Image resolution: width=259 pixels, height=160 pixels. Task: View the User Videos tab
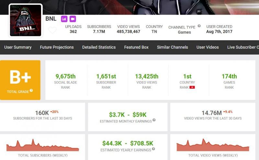pos(208,47)
